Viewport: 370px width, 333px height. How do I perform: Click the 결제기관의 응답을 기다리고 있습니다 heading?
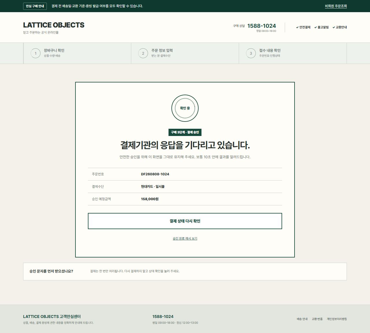coord(185,145)
